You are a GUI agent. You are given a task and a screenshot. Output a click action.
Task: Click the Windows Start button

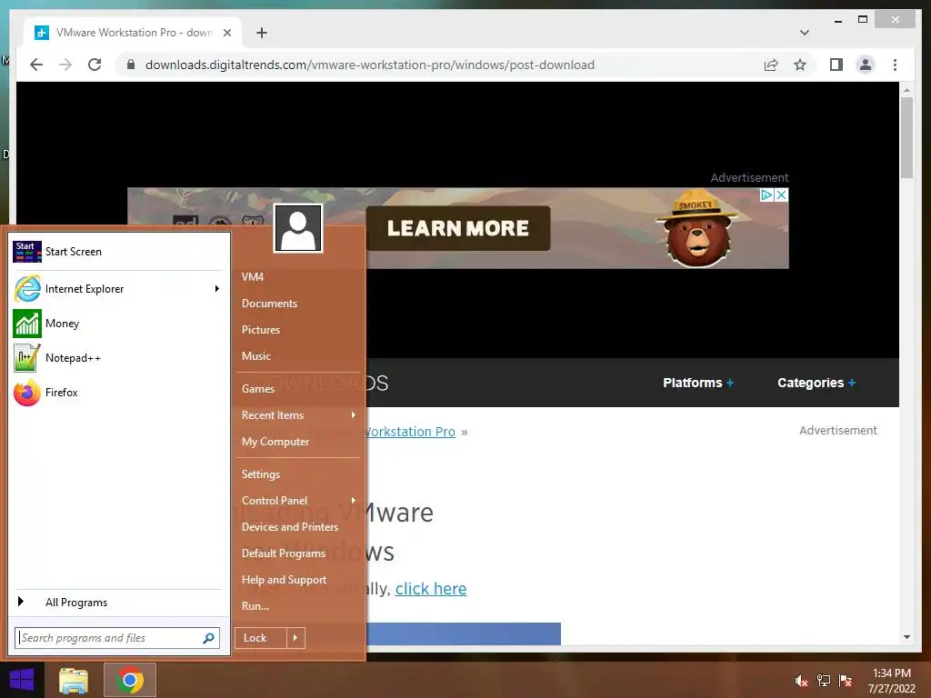[22, 680]
